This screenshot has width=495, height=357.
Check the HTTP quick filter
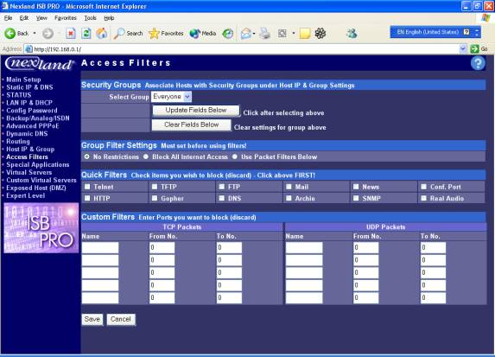coord(87,198)
